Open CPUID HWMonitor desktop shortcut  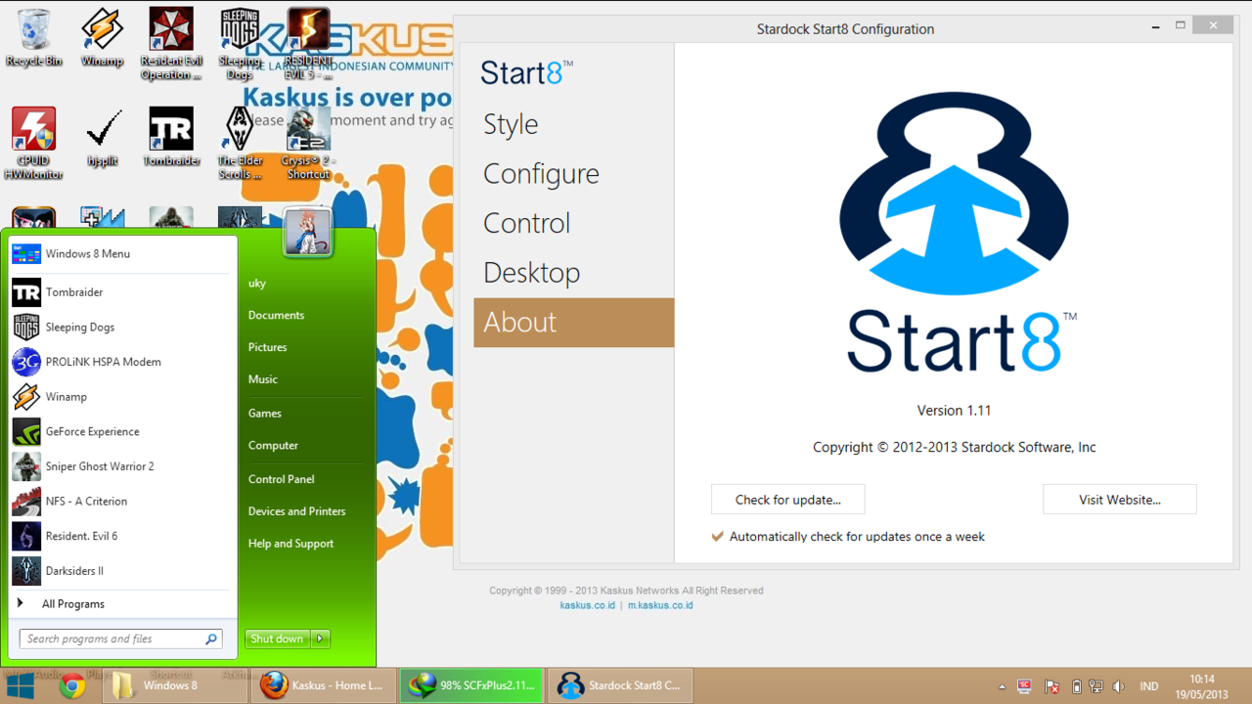point(33,144)
